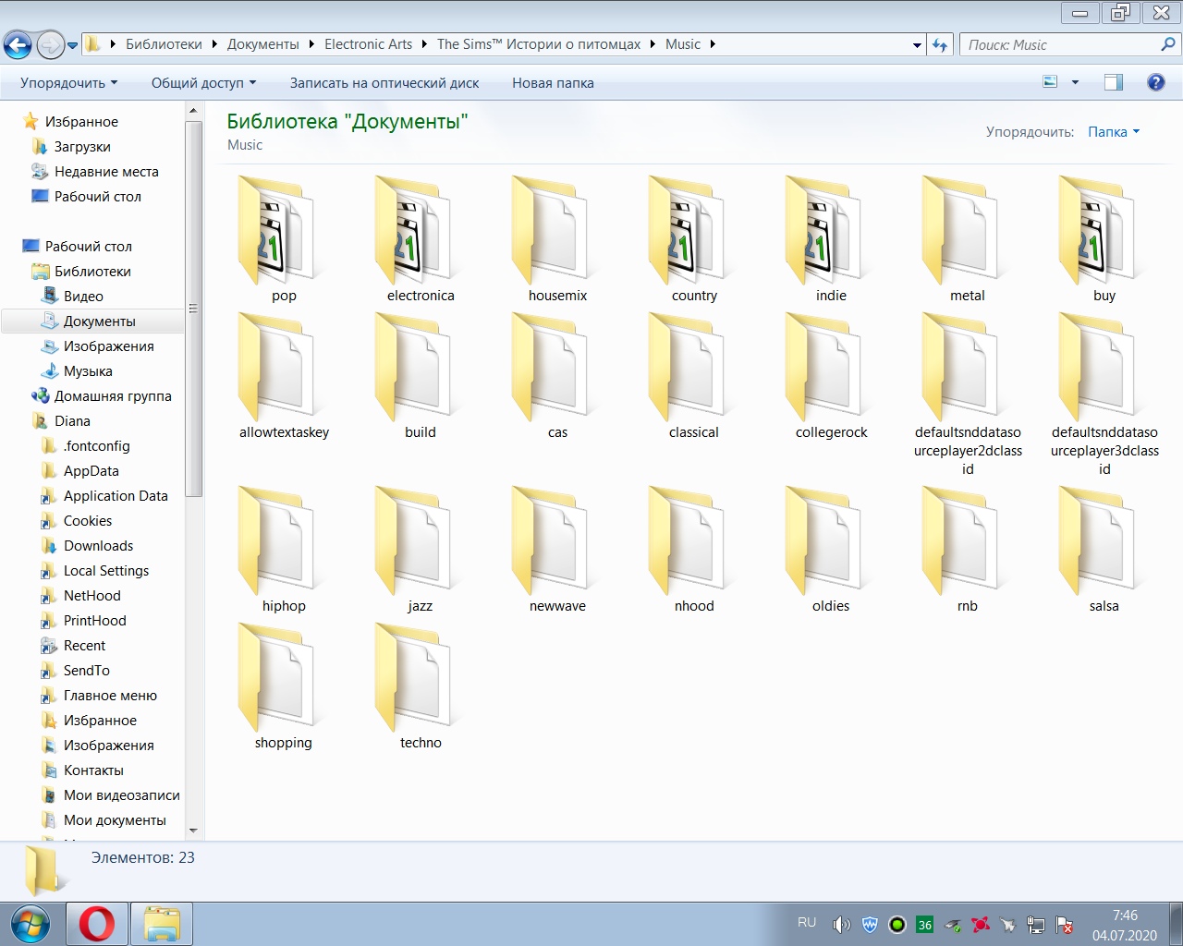Expand the Общий доступ dropdown
Viewport: 1183px width, 946px height.
pyautogui.click(x=203, y=83)
